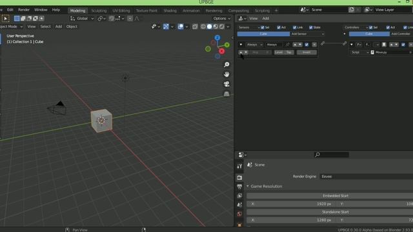This screenshot has height=232, width=413.
Task: Open the Help menu
Action: tap(56, 10)
